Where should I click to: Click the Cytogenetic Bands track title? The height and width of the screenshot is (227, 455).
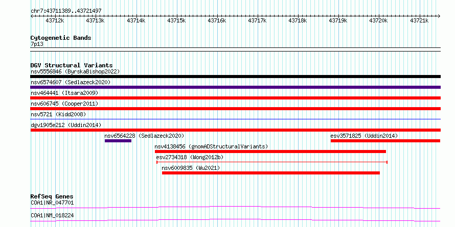click(x=61, y=38)
